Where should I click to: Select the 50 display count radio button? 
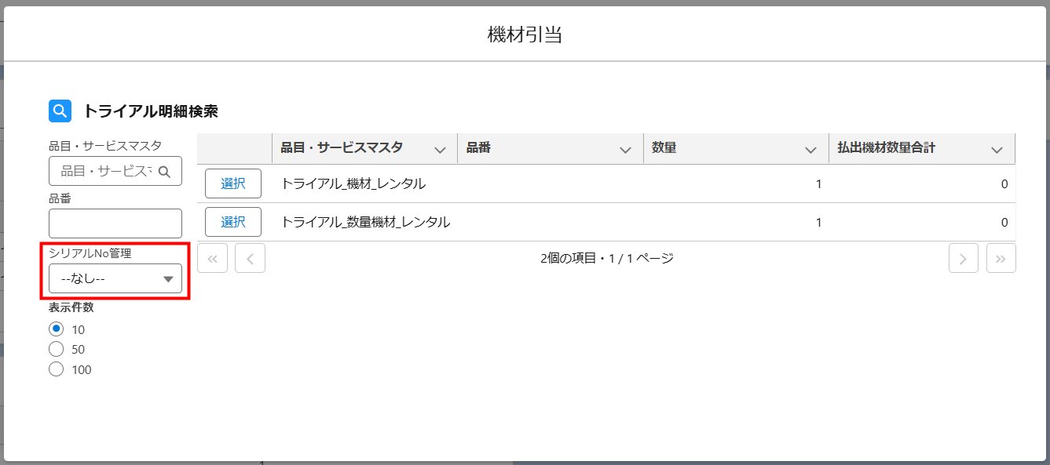click(x=56, y=350)
